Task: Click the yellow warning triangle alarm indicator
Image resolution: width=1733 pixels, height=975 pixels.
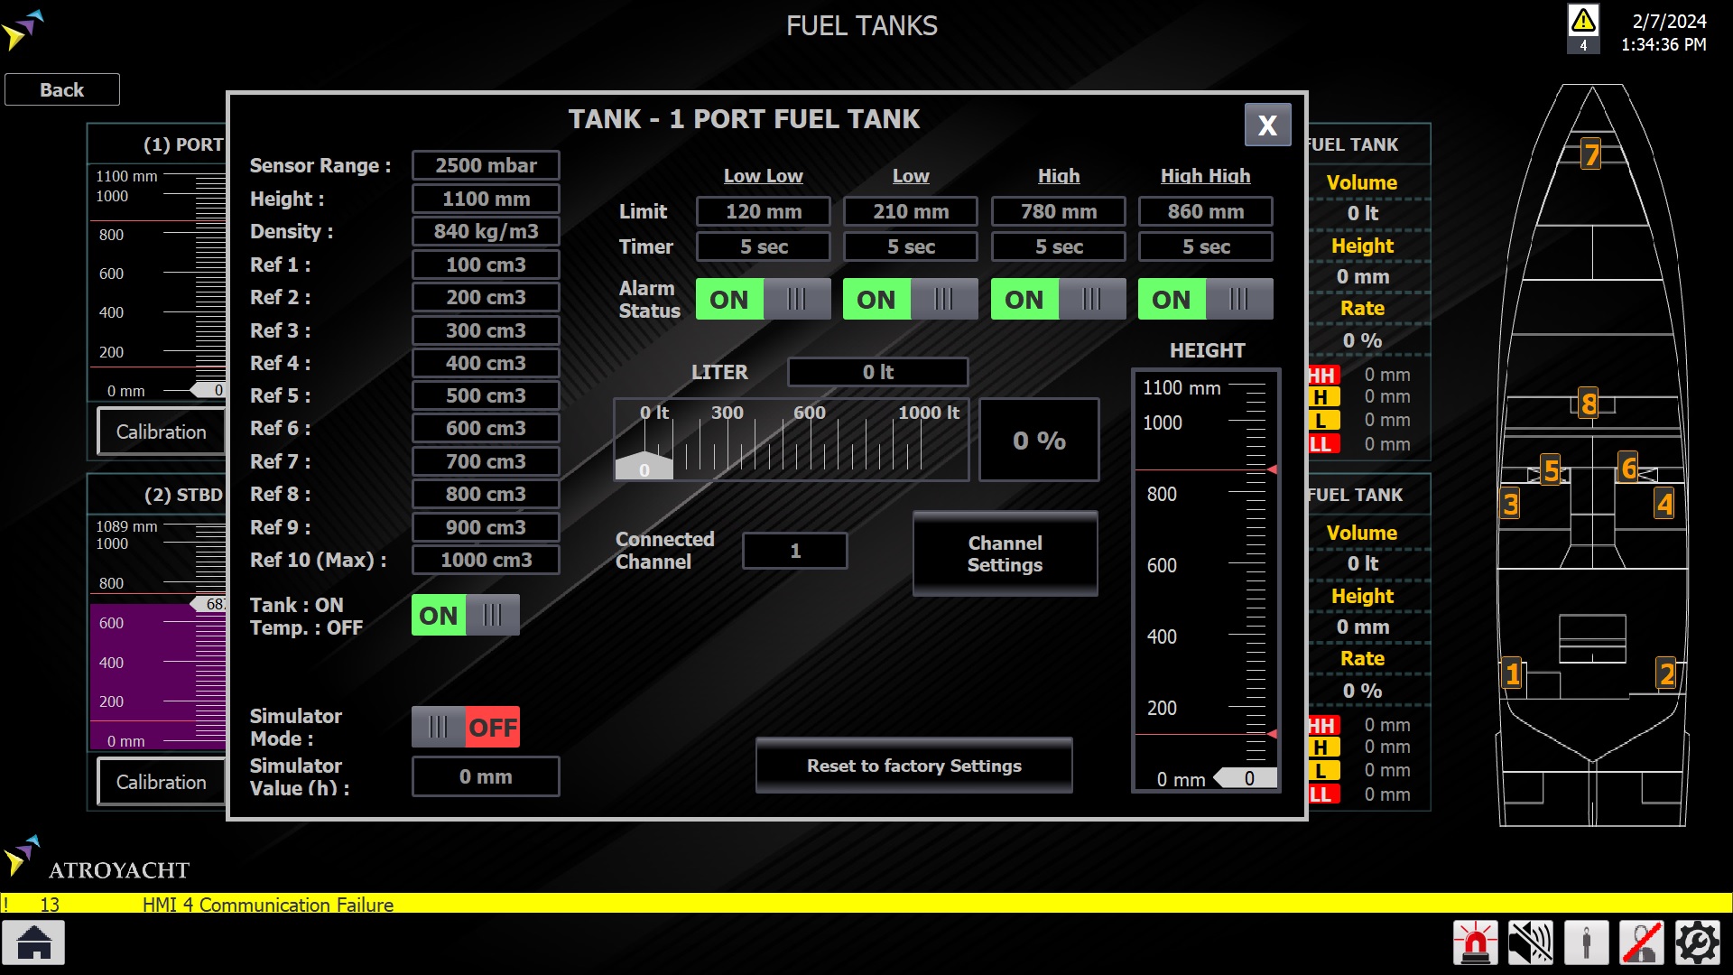Action: pos(1583,22)
